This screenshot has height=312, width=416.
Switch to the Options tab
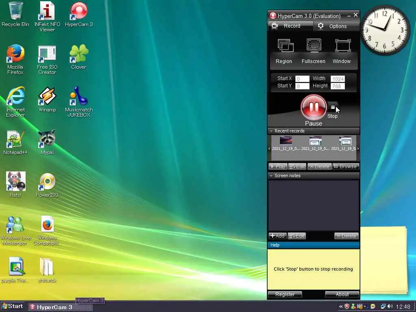(336, 26)
